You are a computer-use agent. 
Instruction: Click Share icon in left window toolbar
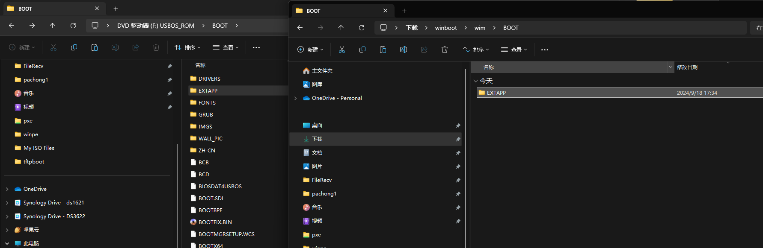136,47
